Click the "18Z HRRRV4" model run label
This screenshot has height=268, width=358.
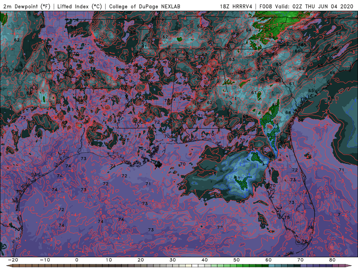tap(236, 7)
